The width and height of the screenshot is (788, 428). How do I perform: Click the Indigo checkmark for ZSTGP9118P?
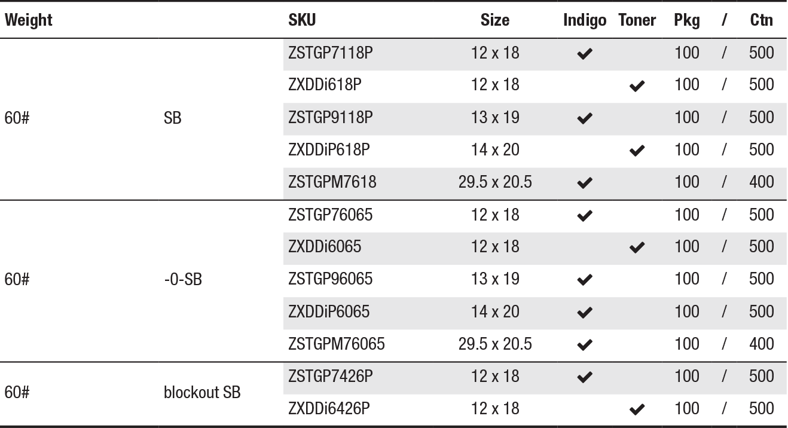click(585, 119)
